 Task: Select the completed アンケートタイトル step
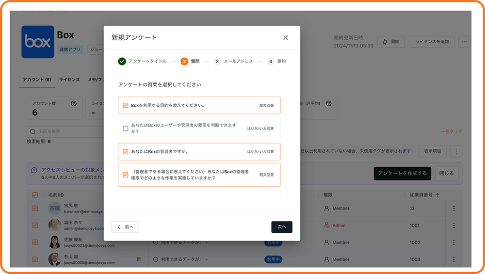[142, 61]
